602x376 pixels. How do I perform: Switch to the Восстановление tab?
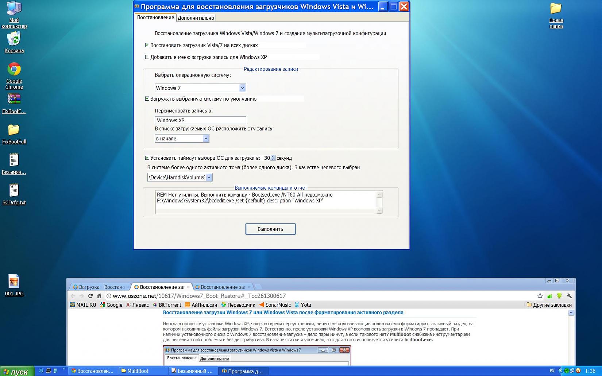click(155, 18)
